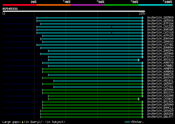Viewport: 175px width, 124px height.
Task: Open hit UniRef100_Q9ZNV9
Action: coord(160,18)
